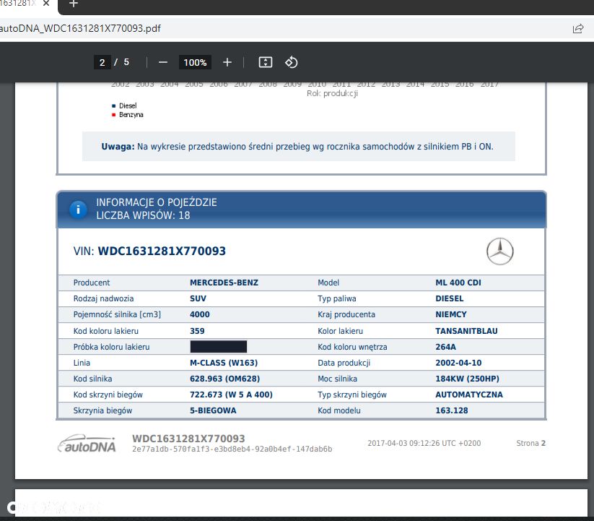Click the model code 163.128
Screen dimensions: 594x521
452,410
